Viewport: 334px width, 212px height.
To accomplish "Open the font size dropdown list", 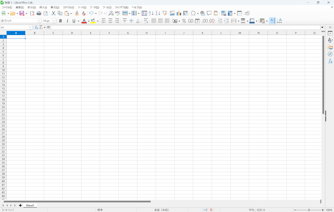I will point(54,21).
